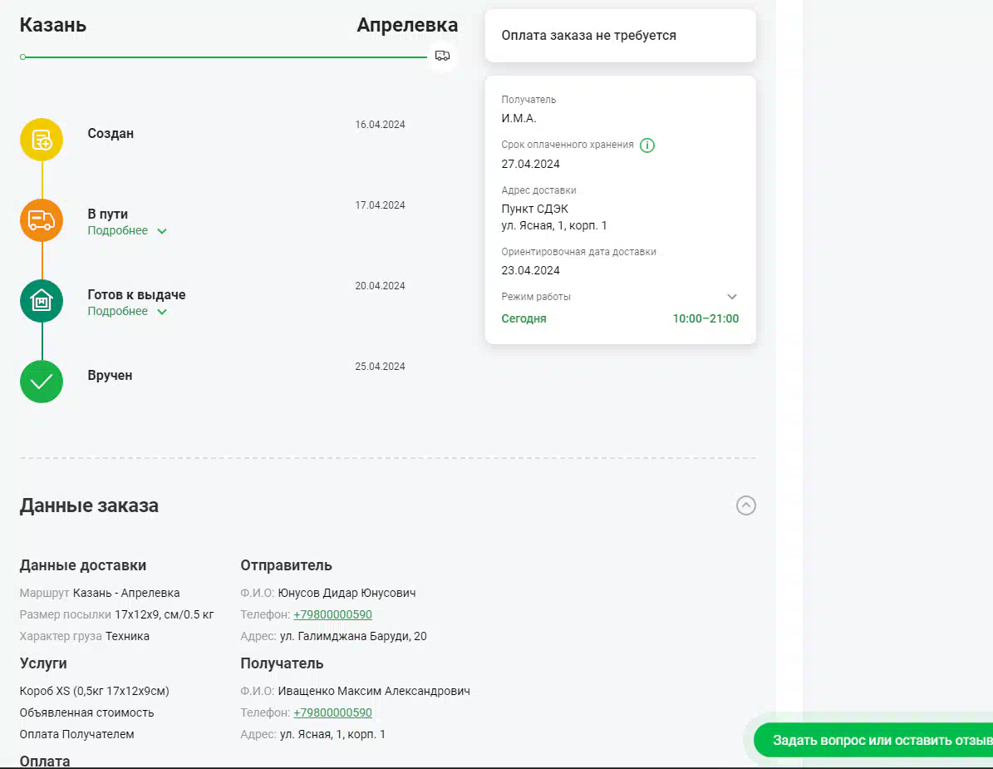Click the Сегодня working hours row

pyautogui.click(x=619, y=318)
